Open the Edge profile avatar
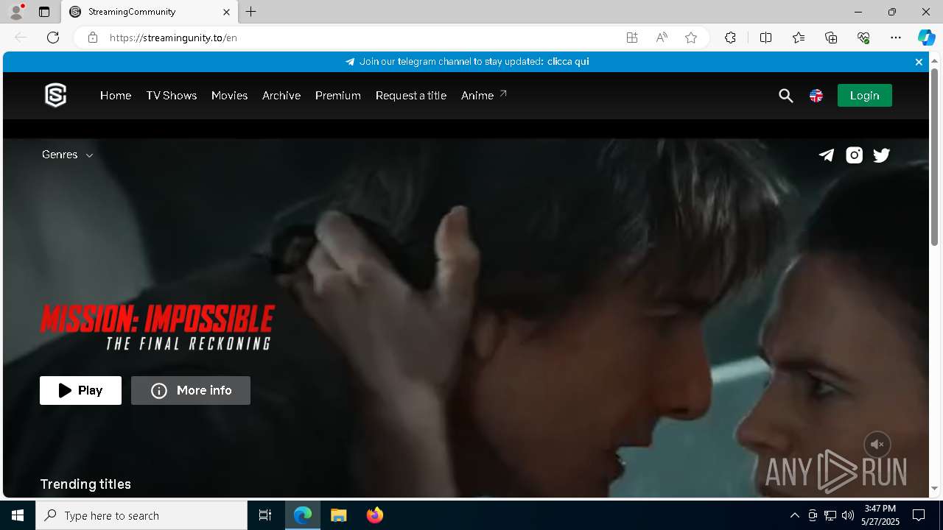 (16, 12)
